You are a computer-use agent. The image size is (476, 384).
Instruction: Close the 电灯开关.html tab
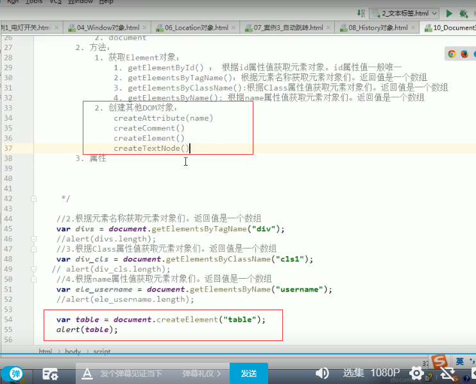click(56, 28)
